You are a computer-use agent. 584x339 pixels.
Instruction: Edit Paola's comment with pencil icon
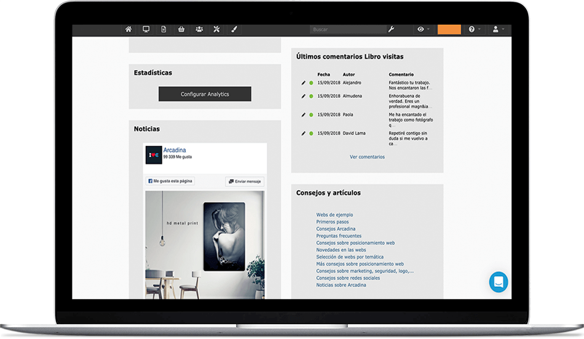pyautogui.click(x=303, y=115)
